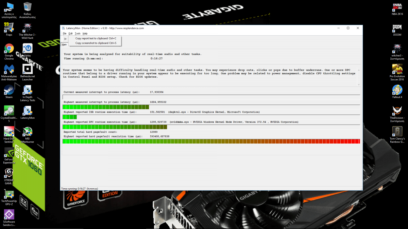Select the In Depth Latency Tests file
408x229 pixels.
[27, 93]
